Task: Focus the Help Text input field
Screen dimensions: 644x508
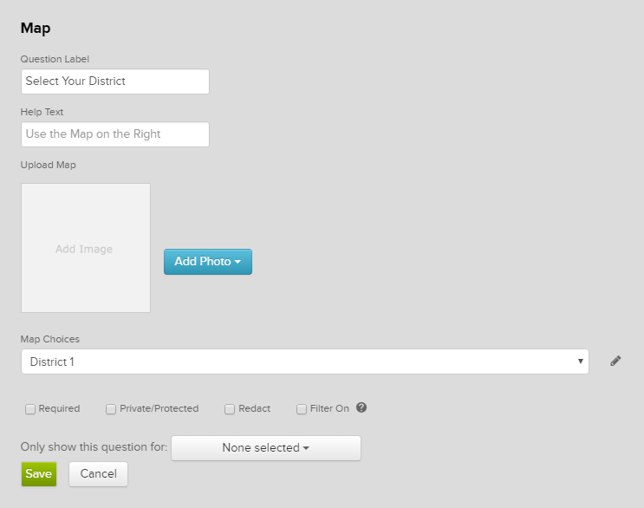Action: [115, 134]
